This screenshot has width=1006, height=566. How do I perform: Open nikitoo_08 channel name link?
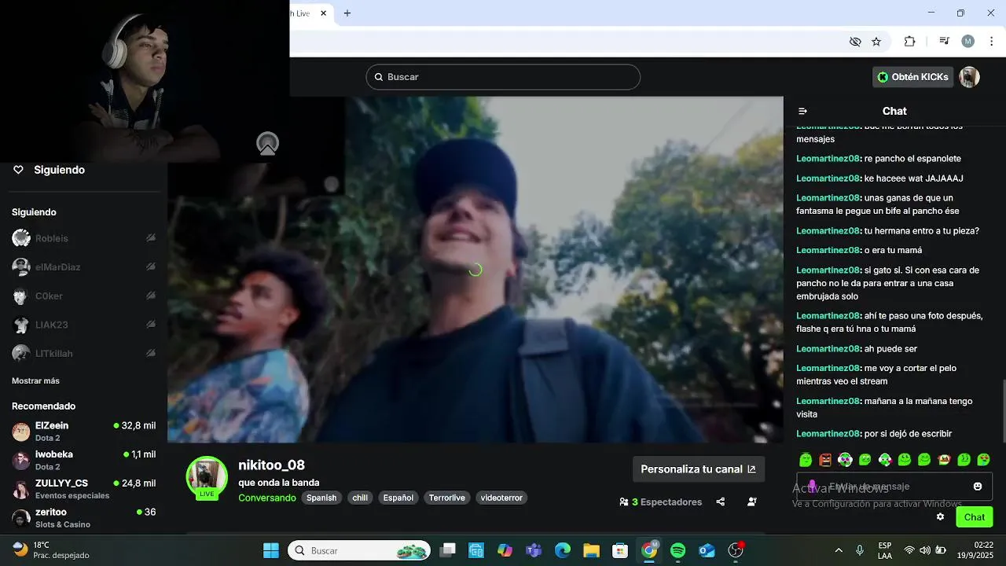[271, 465]
